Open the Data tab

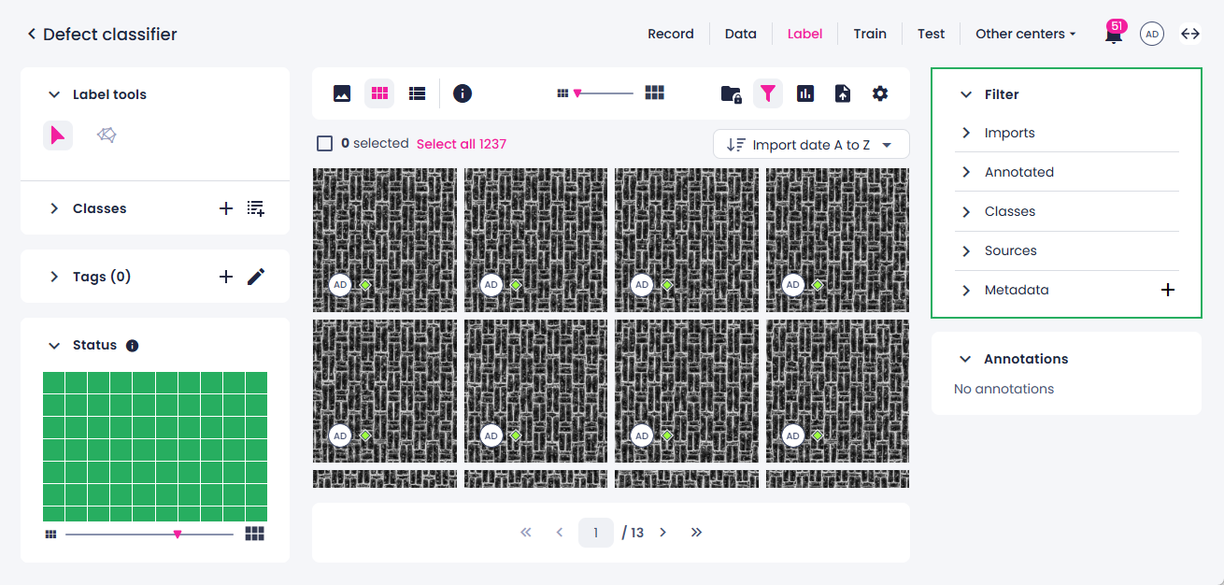coord(741,34)
